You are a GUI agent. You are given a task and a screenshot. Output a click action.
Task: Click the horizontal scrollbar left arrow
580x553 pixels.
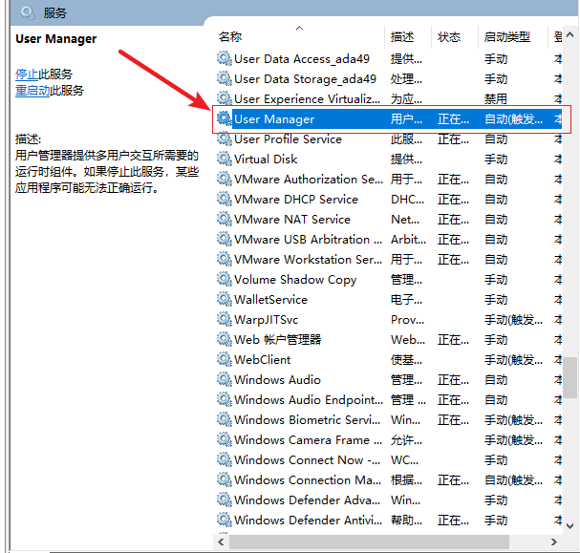pos(223,542)
